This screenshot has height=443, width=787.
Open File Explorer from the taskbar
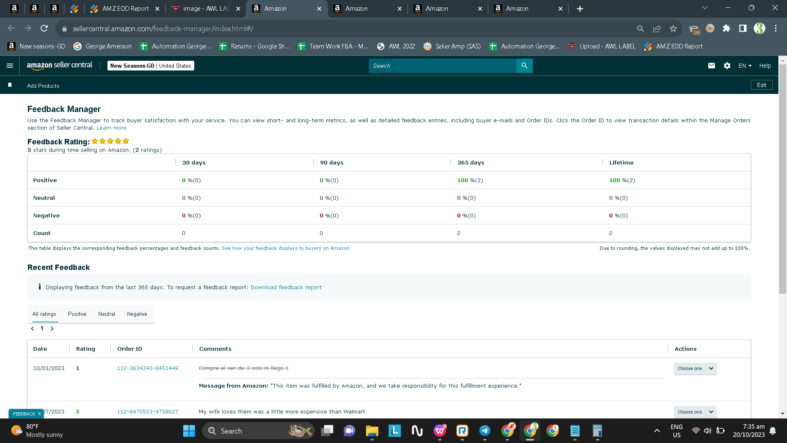tap(372, 431)
